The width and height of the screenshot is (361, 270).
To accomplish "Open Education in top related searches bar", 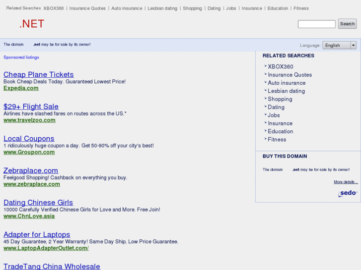I will pos(278,8).
